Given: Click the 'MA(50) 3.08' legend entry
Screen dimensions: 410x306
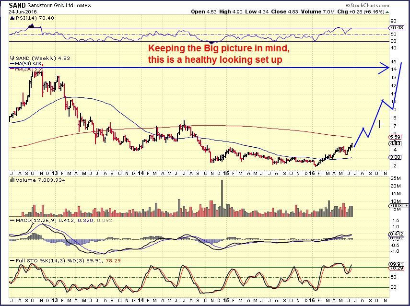Looking at the screenshot, I should pyautogui.click(x=28, y=64).
